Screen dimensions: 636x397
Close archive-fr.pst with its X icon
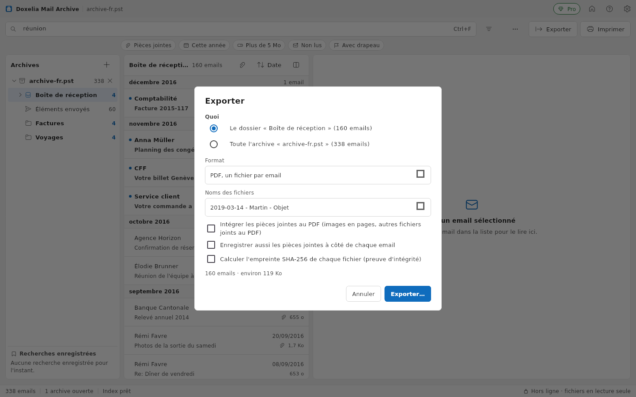[110, 81]
